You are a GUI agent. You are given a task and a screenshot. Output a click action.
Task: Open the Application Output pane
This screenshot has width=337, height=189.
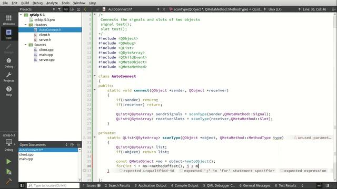pos(151,185)
